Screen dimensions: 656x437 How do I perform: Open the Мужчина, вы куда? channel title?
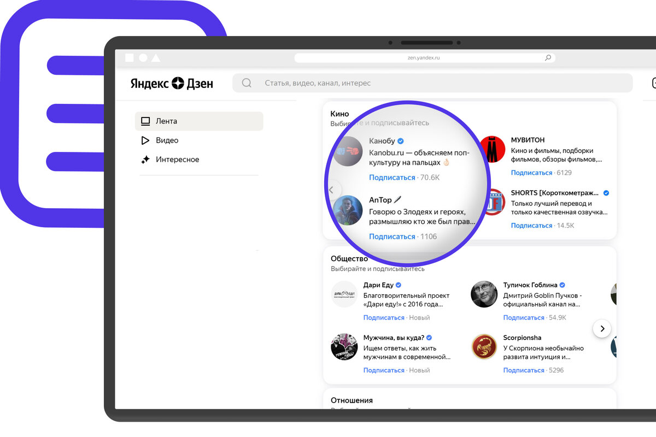point(394,338)
